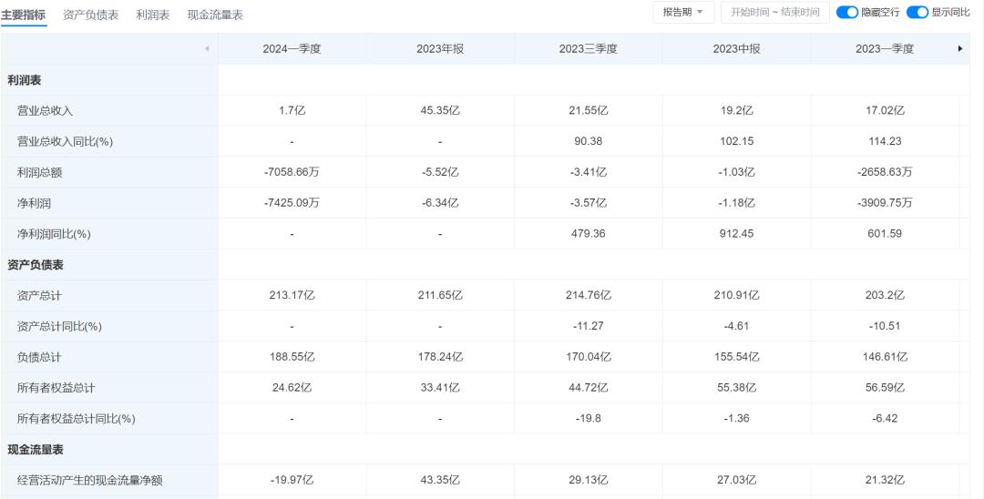Screen dimensions: 984x499
Task: Switch to the 资产负债表 tab
Action: tap(91, 15)
